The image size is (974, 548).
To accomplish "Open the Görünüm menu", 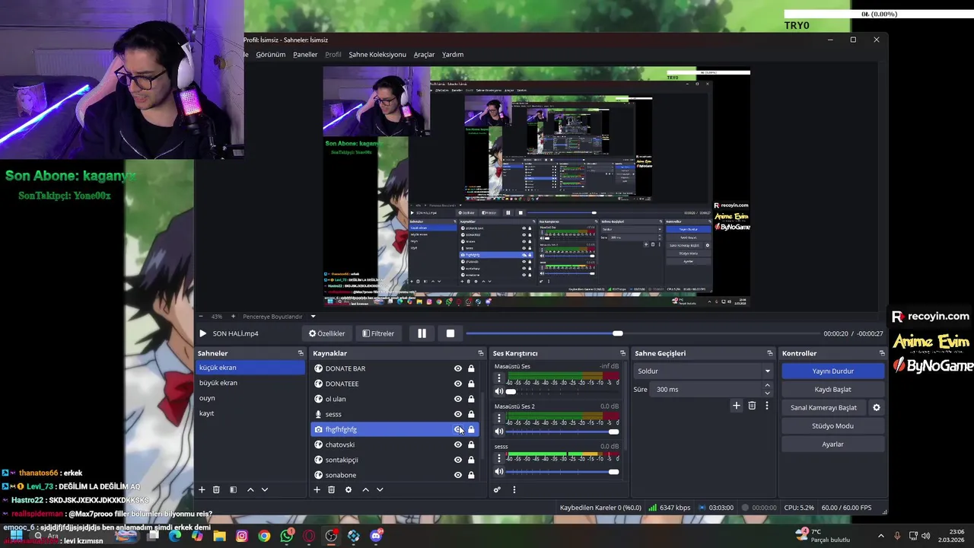I will (x=270, y=54).
